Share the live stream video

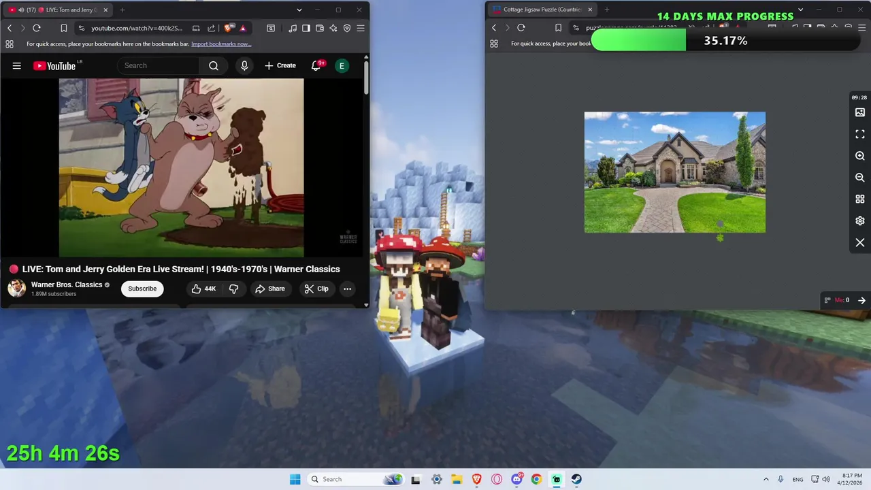pos(270,289)
